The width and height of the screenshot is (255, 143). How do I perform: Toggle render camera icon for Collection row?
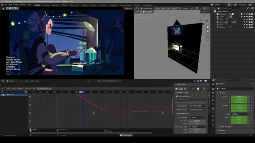[x=252, y=14]
